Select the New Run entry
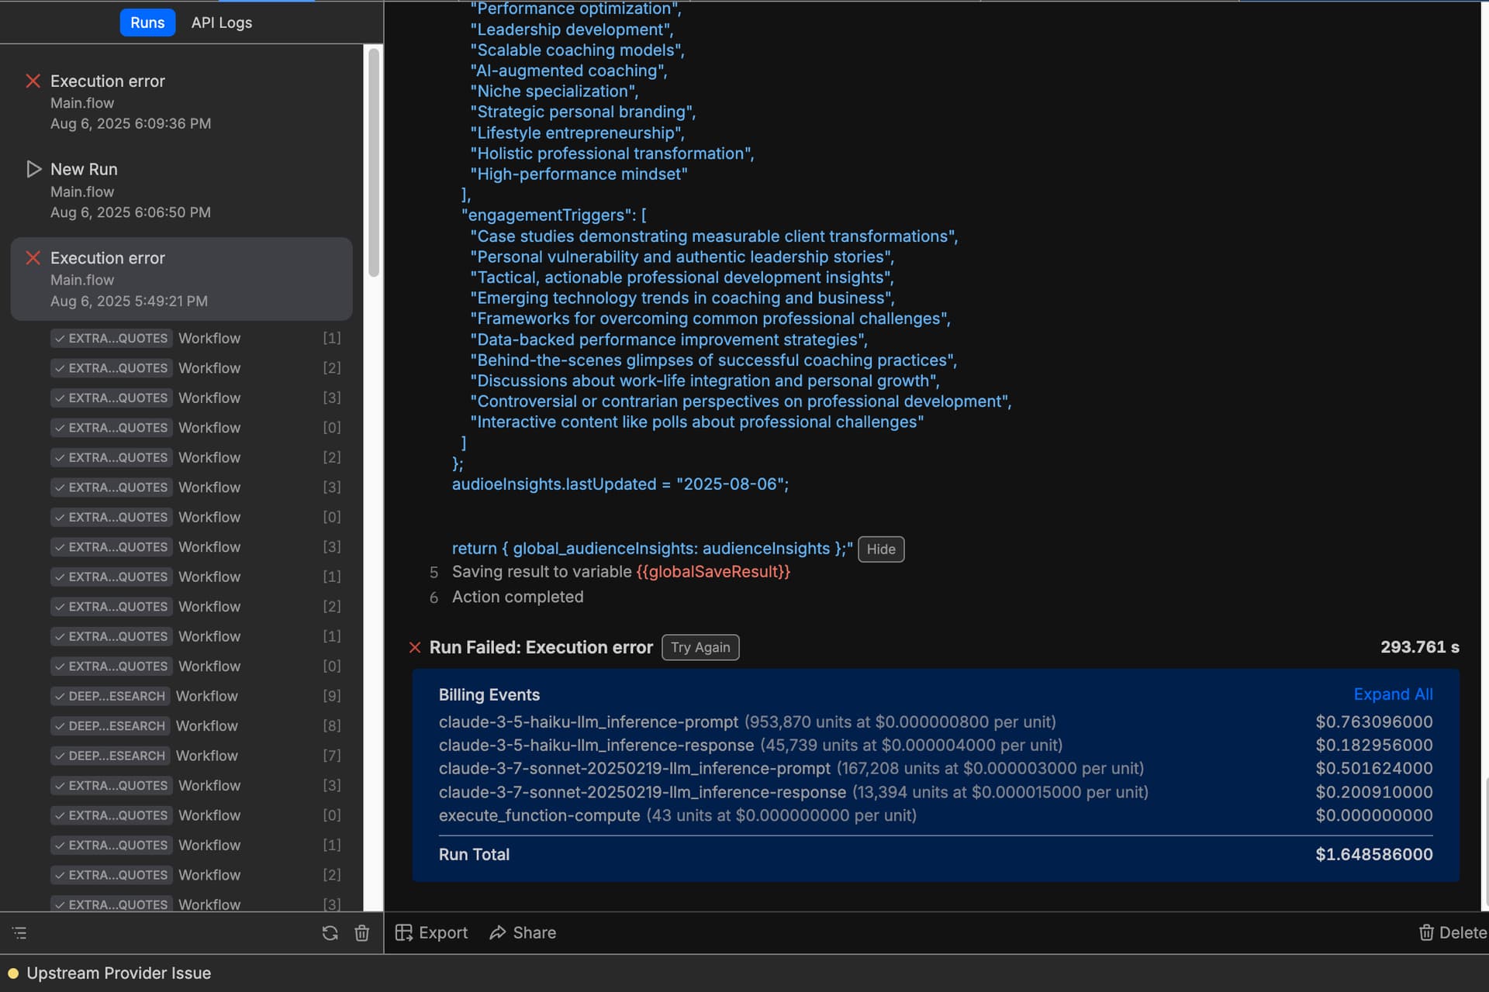The image size is (1489, 992). pyautogui.click(x=181, y=190)
